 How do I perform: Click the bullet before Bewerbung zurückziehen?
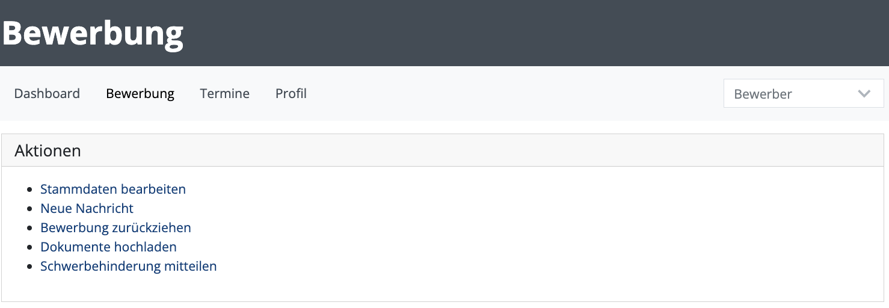click(x=30, y=228)
